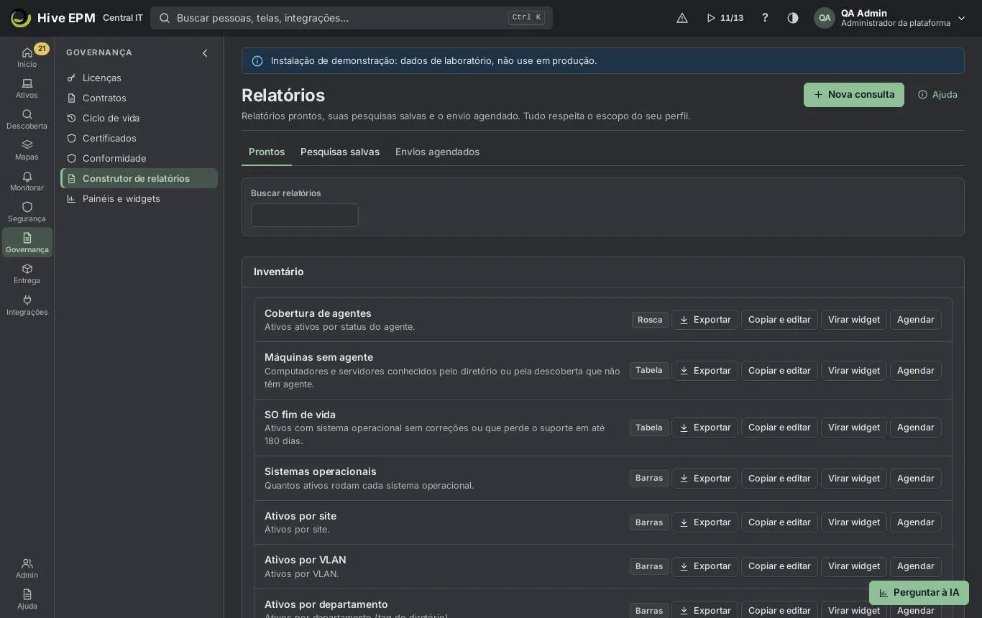982x618 pixels.
Task: Click the global search bar
Action: point(352,18)
